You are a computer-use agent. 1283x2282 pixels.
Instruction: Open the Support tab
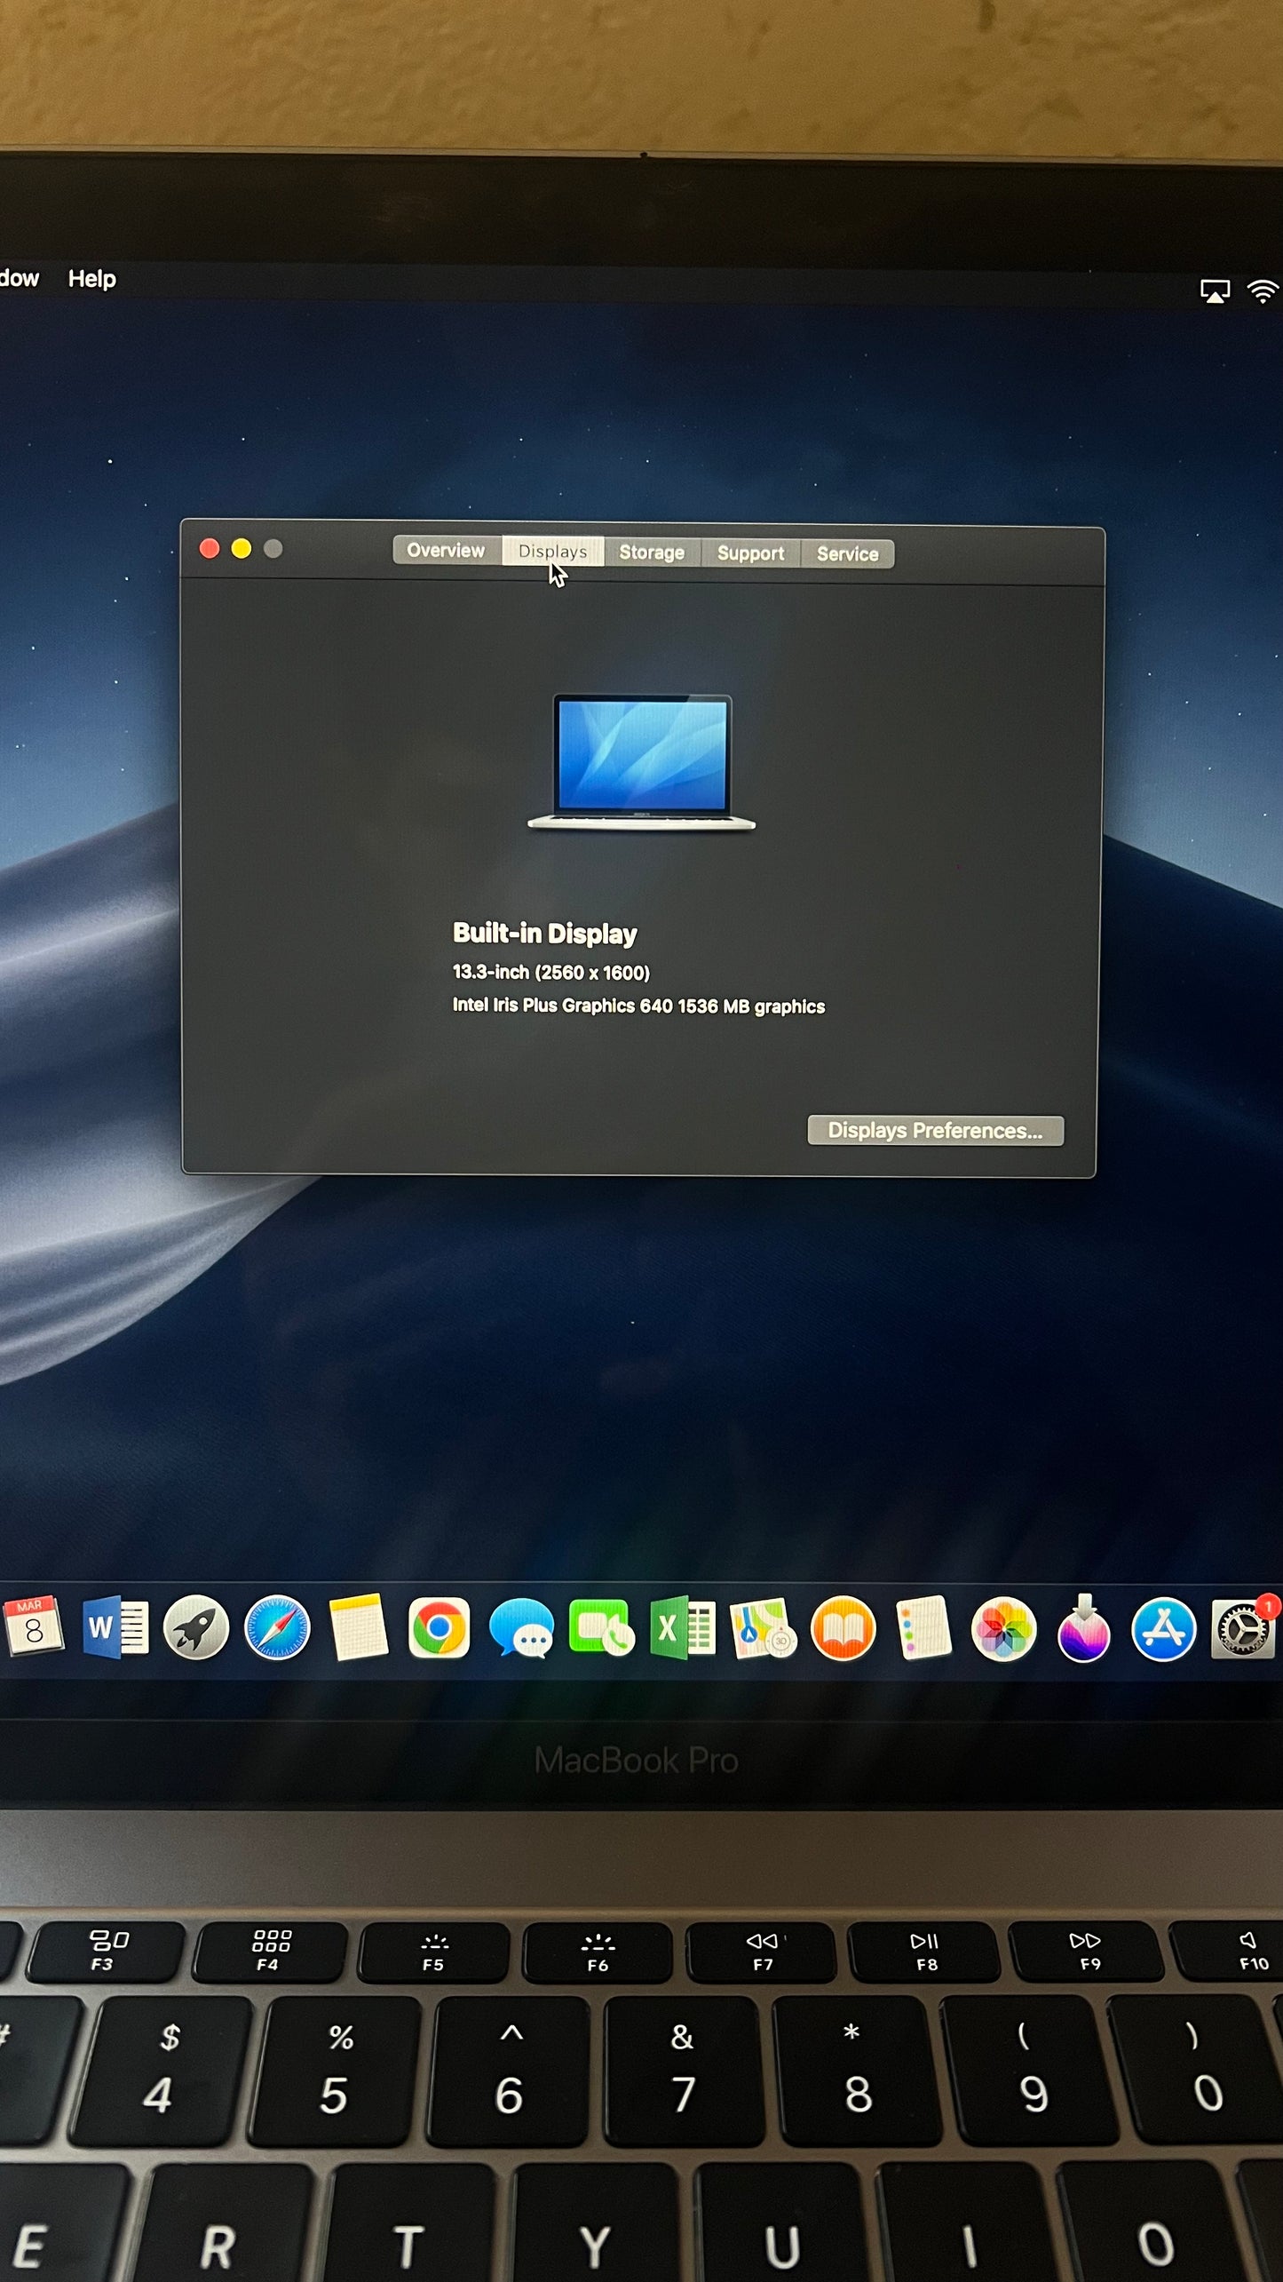point(751,553)
